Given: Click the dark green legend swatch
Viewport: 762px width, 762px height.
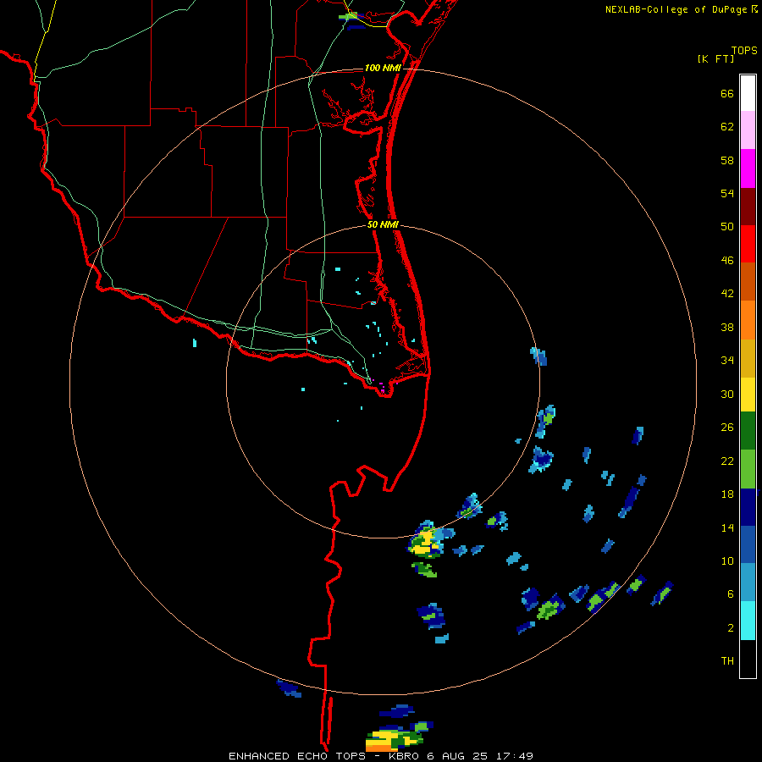Looking at the screenshot, I should [748, 431].
